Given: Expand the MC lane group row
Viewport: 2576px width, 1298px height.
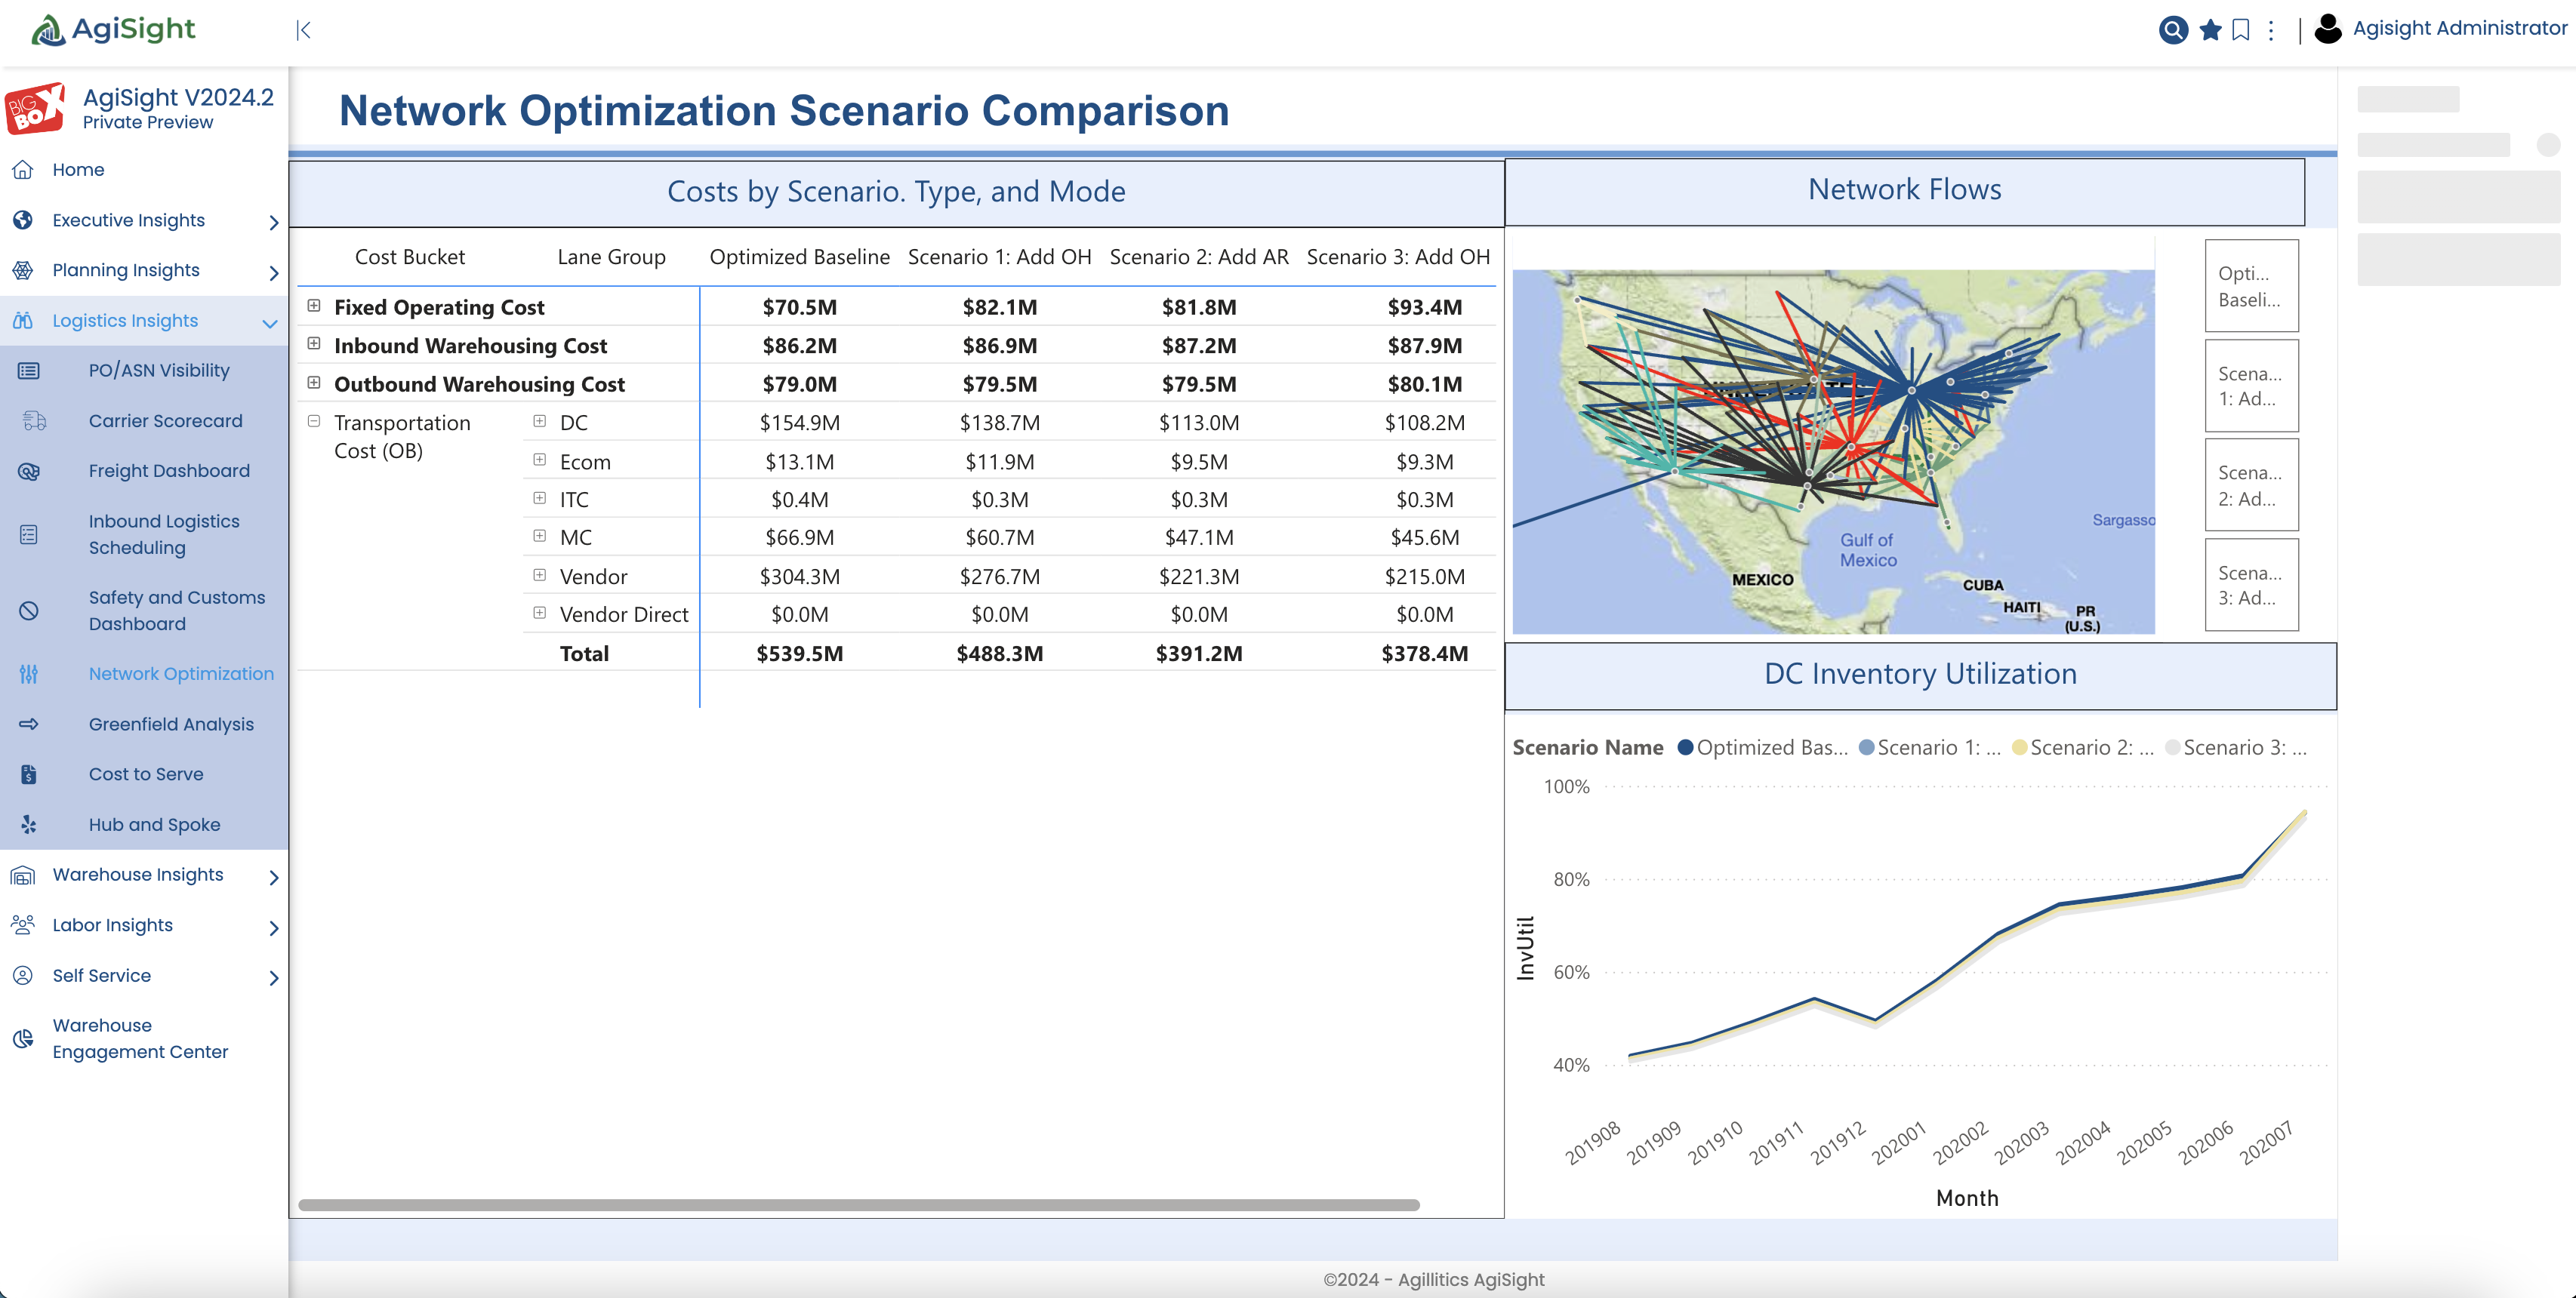Looking at the screenshot, I should point(540,537).
